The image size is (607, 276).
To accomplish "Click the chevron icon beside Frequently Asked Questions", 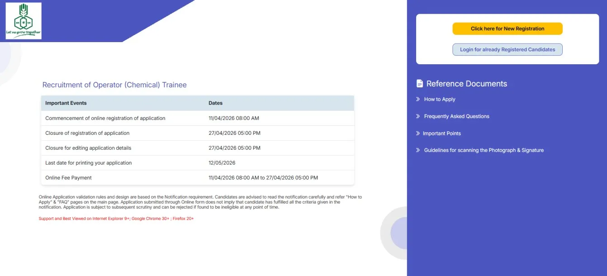I will pyautogui.click(x=418, y=116).
